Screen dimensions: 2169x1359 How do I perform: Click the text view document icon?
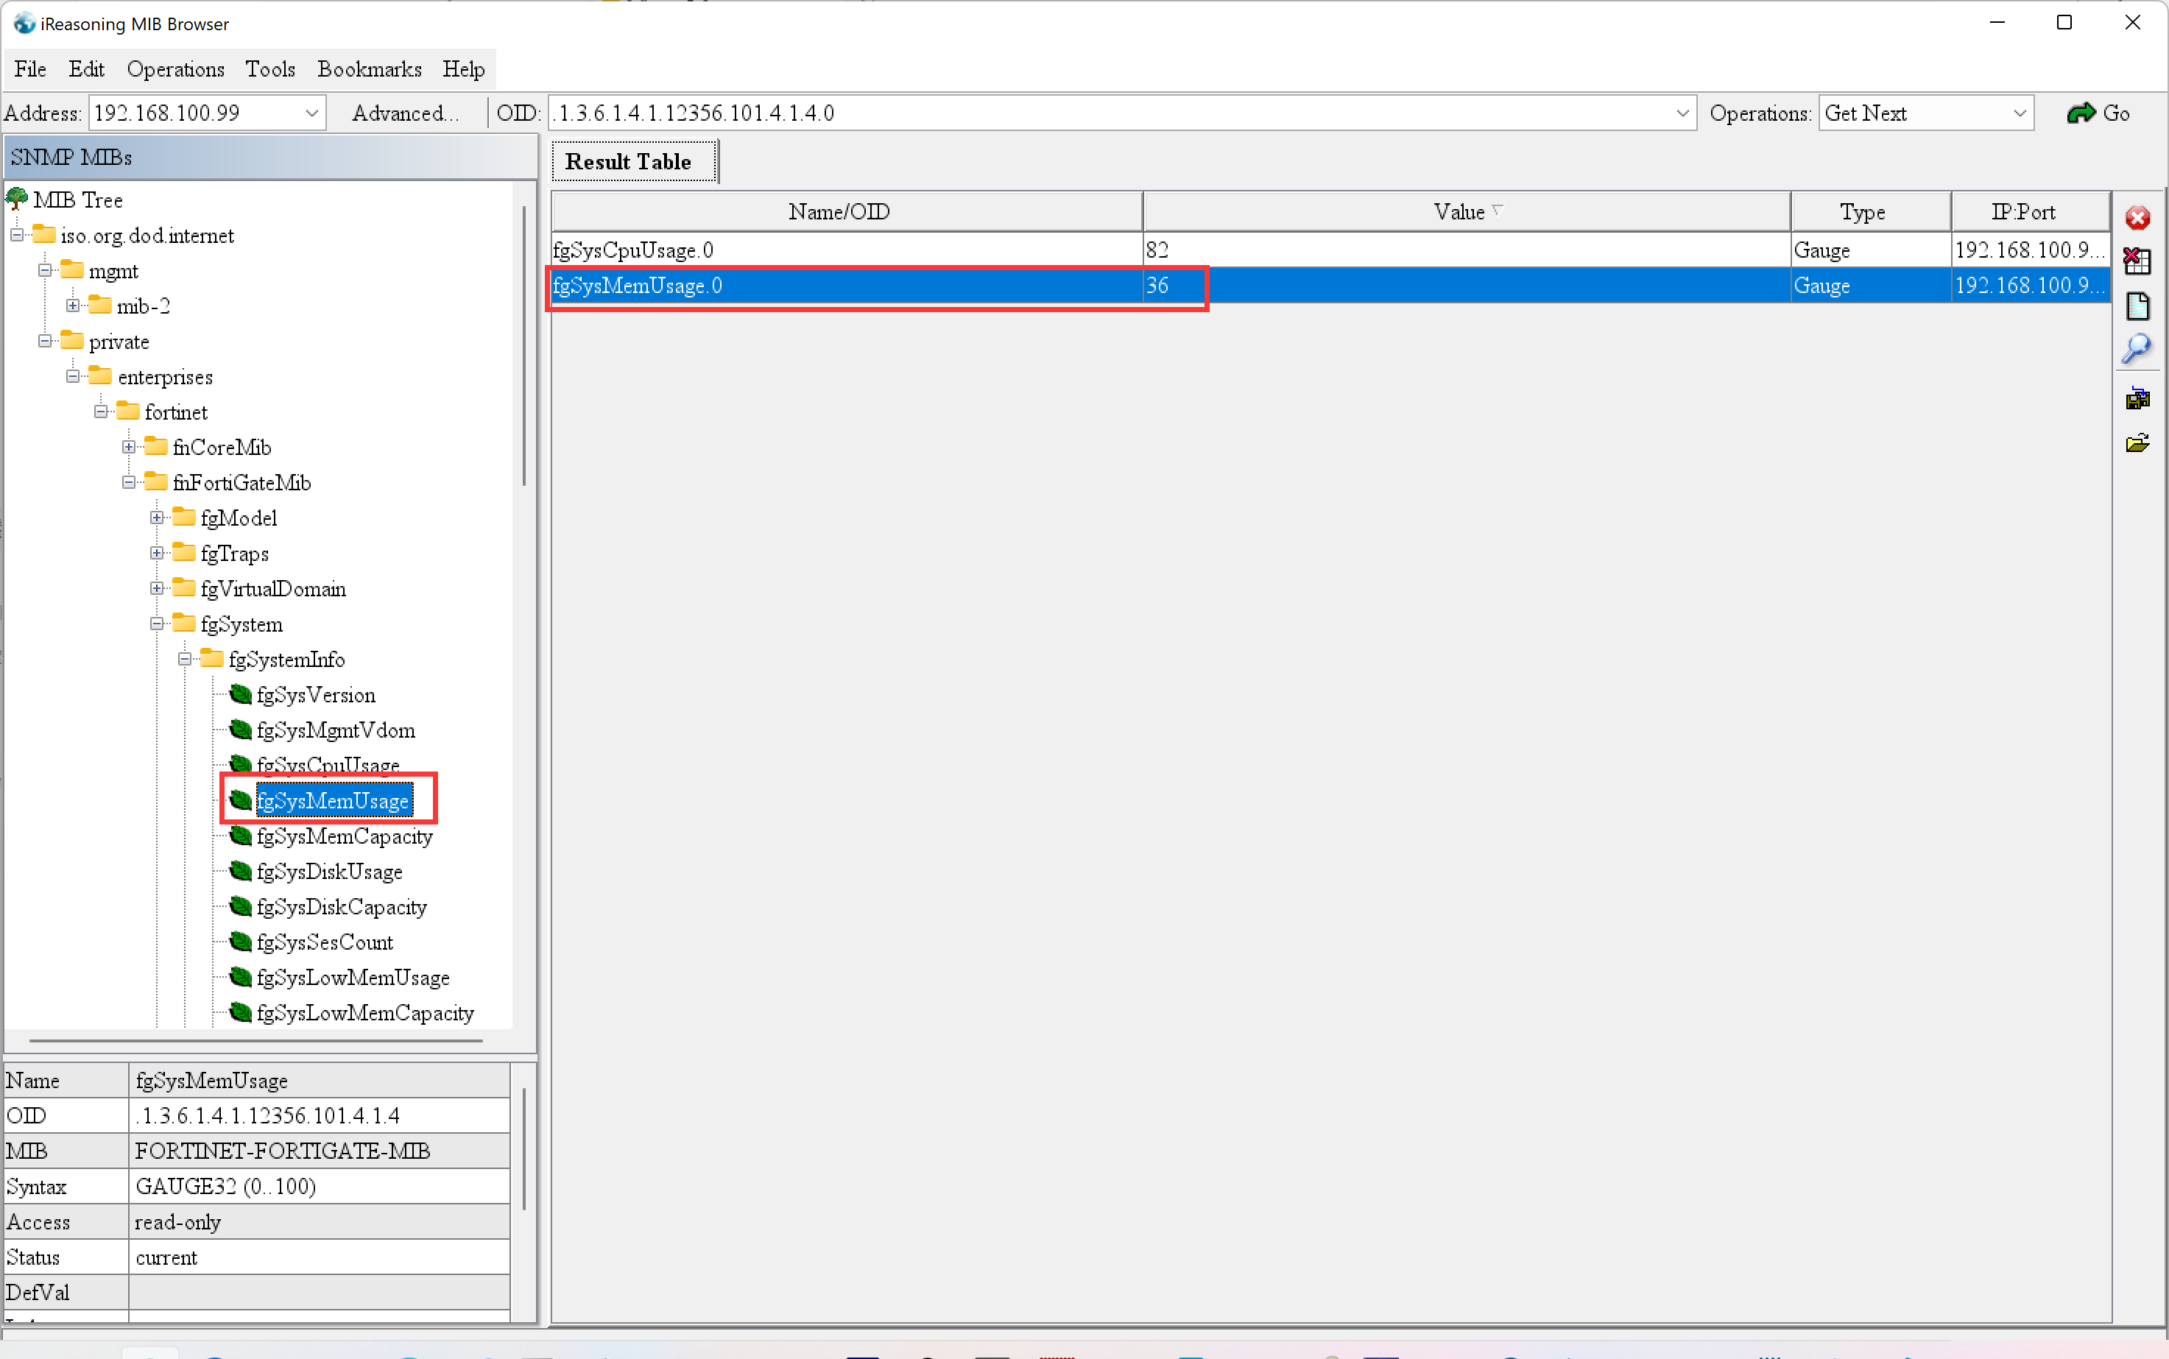tap(2137, 306)
